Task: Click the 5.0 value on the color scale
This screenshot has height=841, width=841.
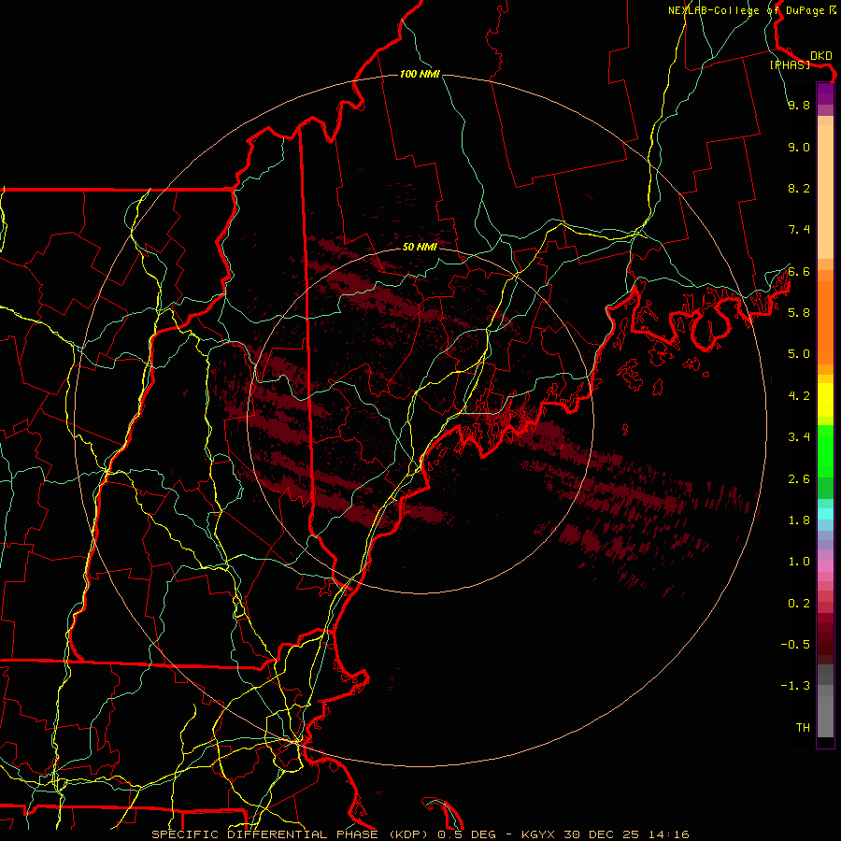Action: pos(799,354)
